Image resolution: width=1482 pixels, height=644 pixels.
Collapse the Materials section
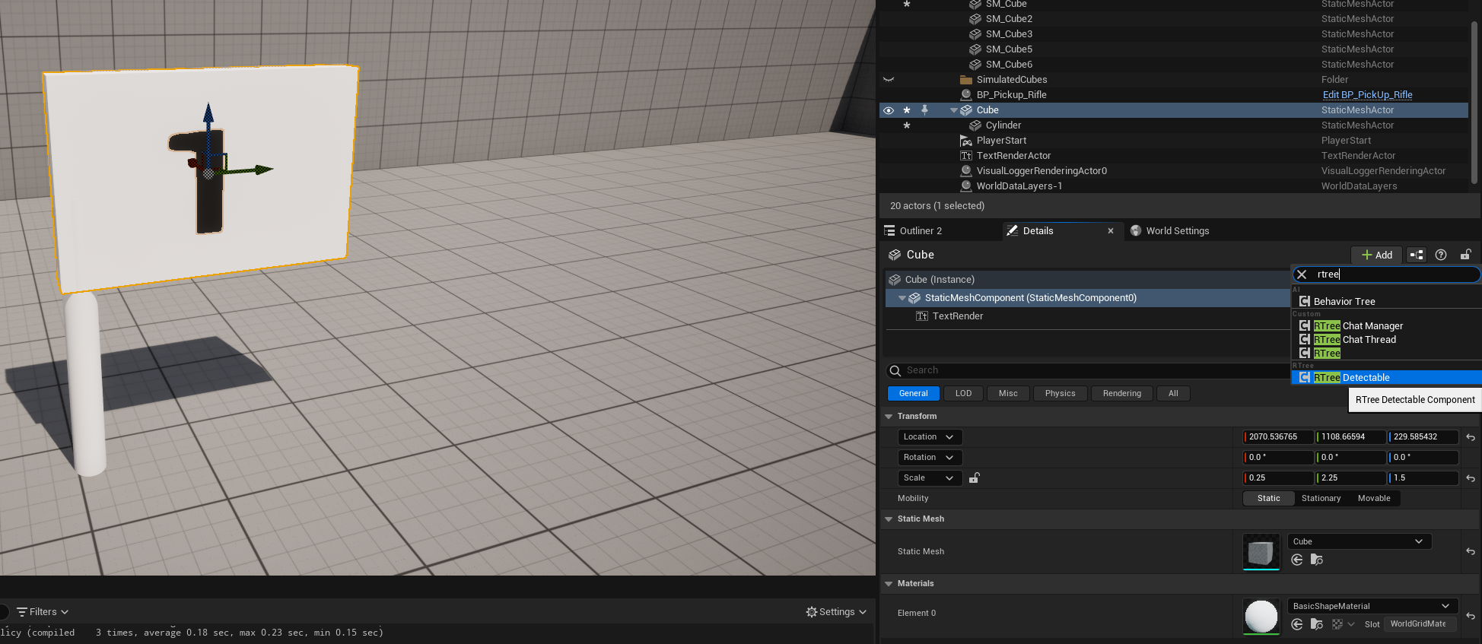[888, 584]
